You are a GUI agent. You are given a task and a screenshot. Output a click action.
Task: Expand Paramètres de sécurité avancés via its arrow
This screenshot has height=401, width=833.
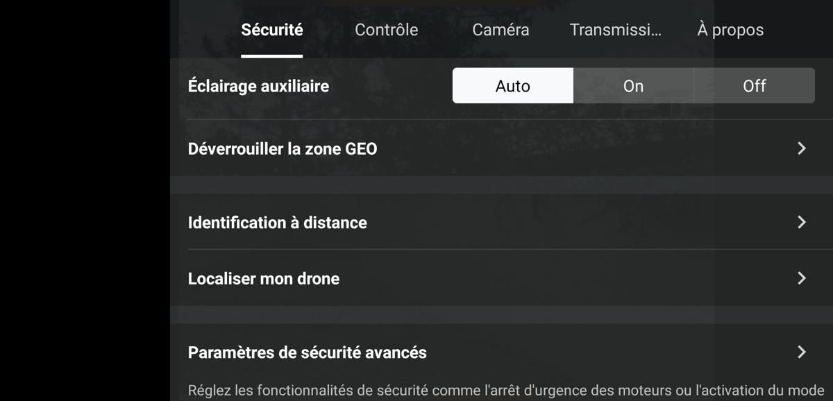pyautogui.click(x=802, y=352)
